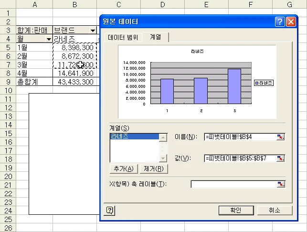Viewport: 307px width, 232px height.
Task: Click the range selector icon in the 값 field
Action: point(280,158)
